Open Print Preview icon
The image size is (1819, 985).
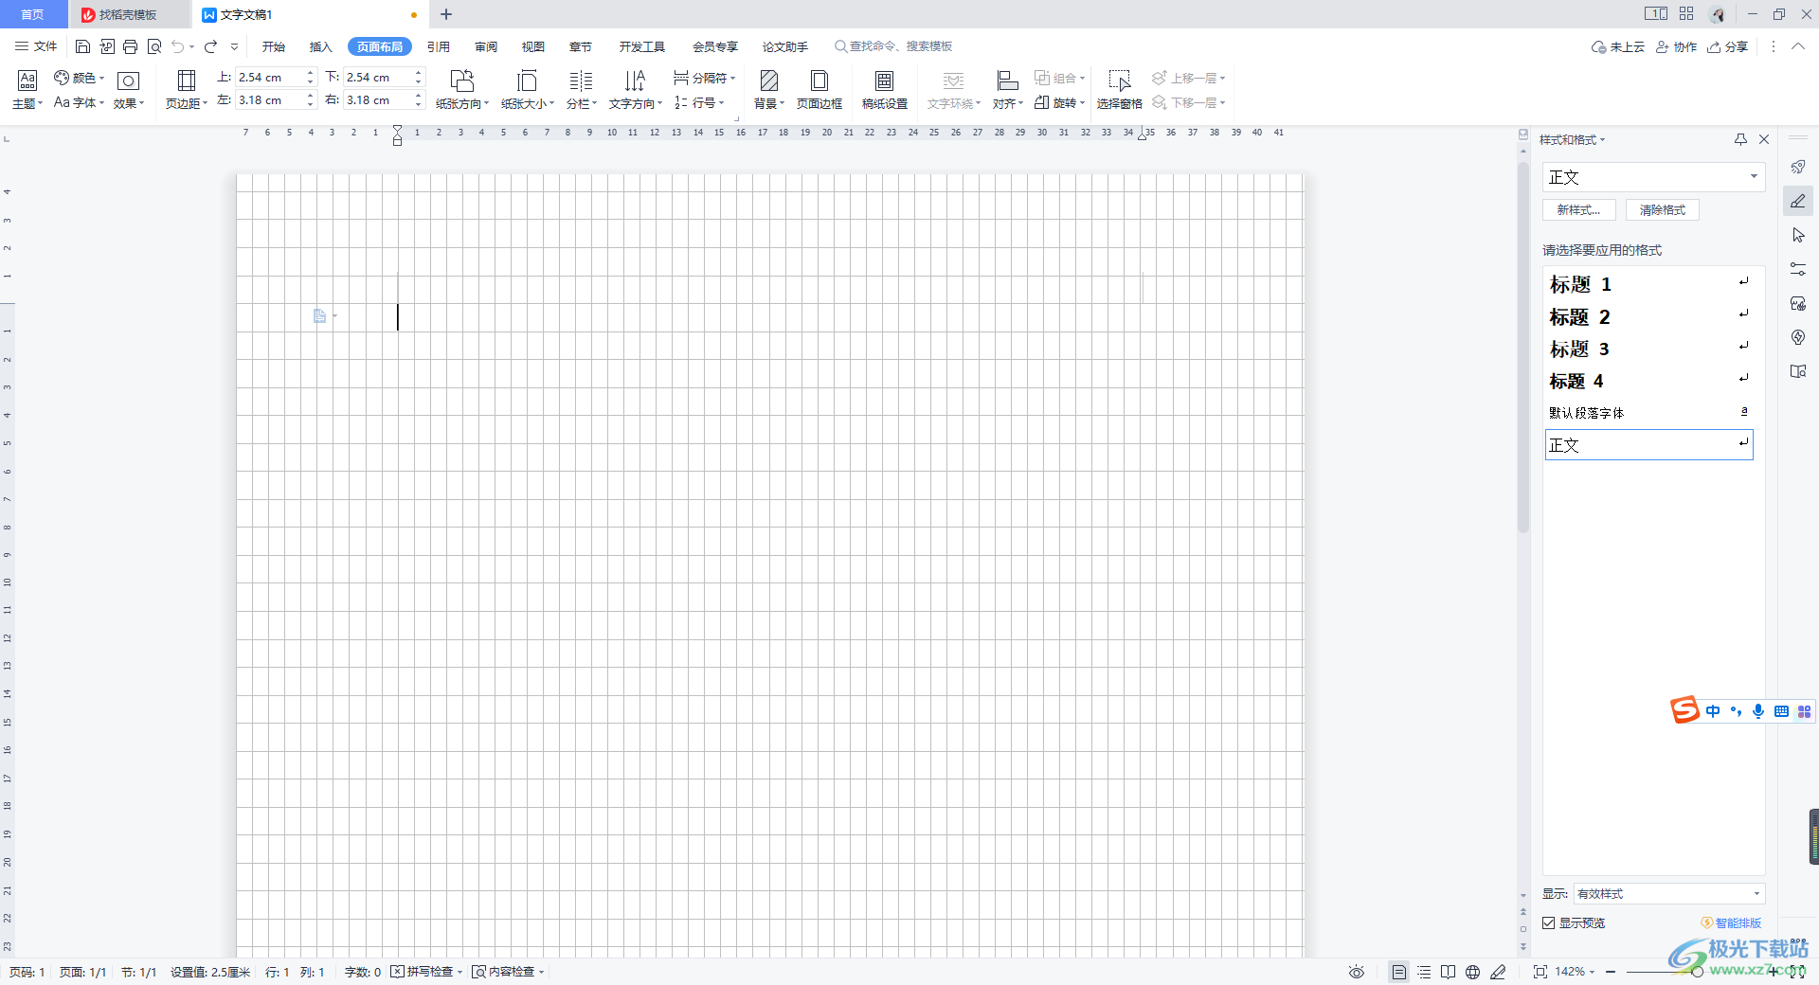pyautogui.click(x=154, y=46)
